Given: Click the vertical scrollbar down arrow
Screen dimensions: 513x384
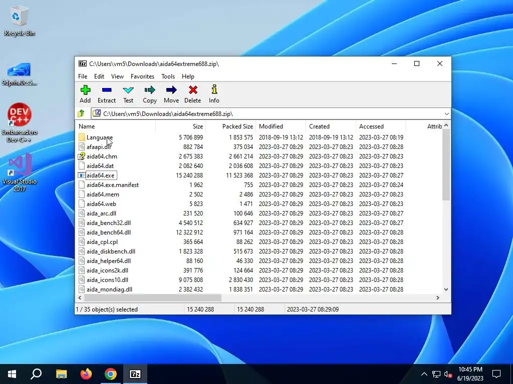Looking at the screenshot, I should click(446, 289).
